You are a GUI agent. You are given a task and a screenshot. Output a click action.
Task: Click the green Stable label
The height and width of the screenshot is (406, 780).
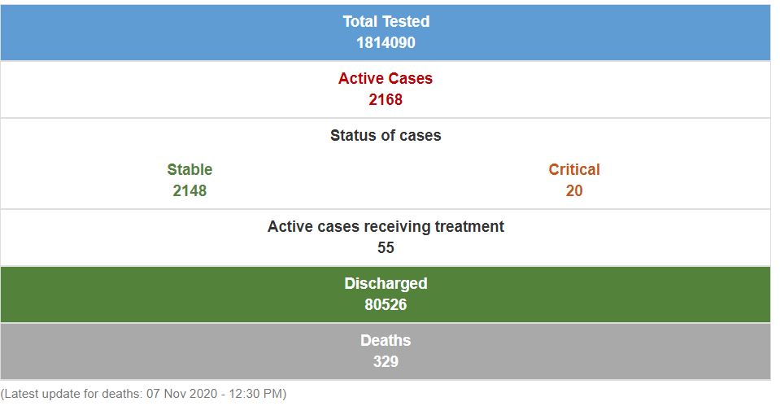click(190, 170)
